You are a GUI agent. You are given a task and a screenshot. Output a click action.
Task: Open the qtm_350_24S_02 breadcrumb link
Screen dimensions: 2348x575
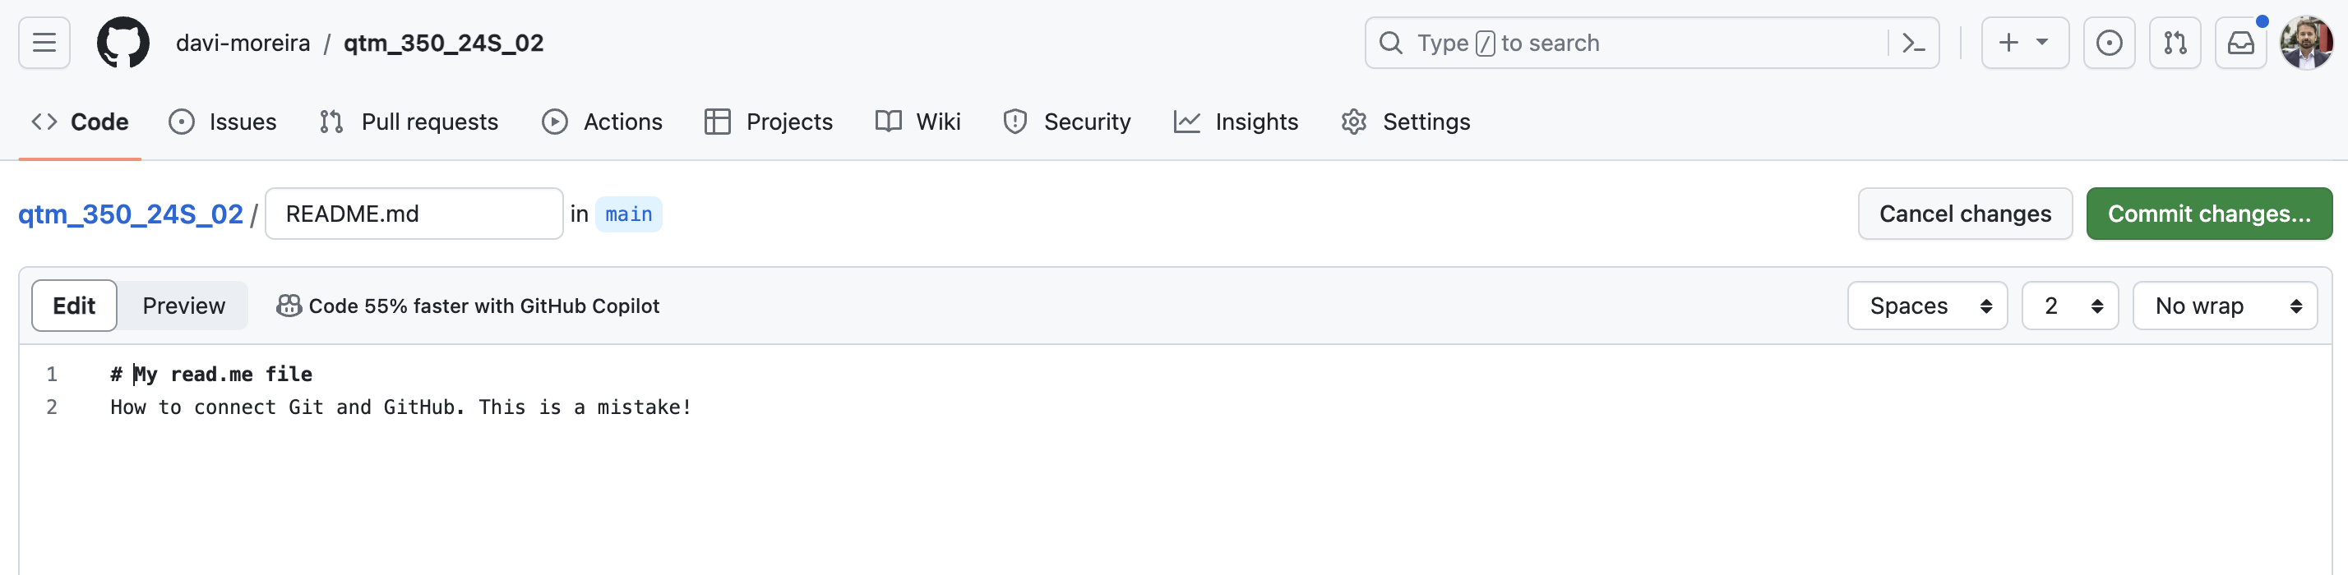coord(131,214)
